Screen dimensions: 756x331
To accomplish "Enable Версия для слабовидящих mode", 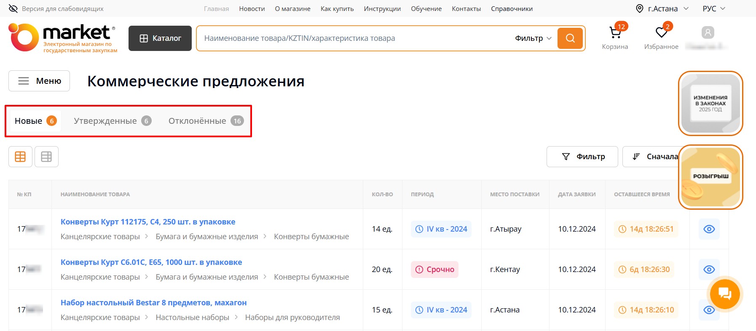I will point(56,9).
